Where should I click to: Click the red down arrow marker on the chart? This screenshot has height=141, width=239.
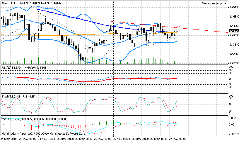pyautogui.click(x=179, y=26)
